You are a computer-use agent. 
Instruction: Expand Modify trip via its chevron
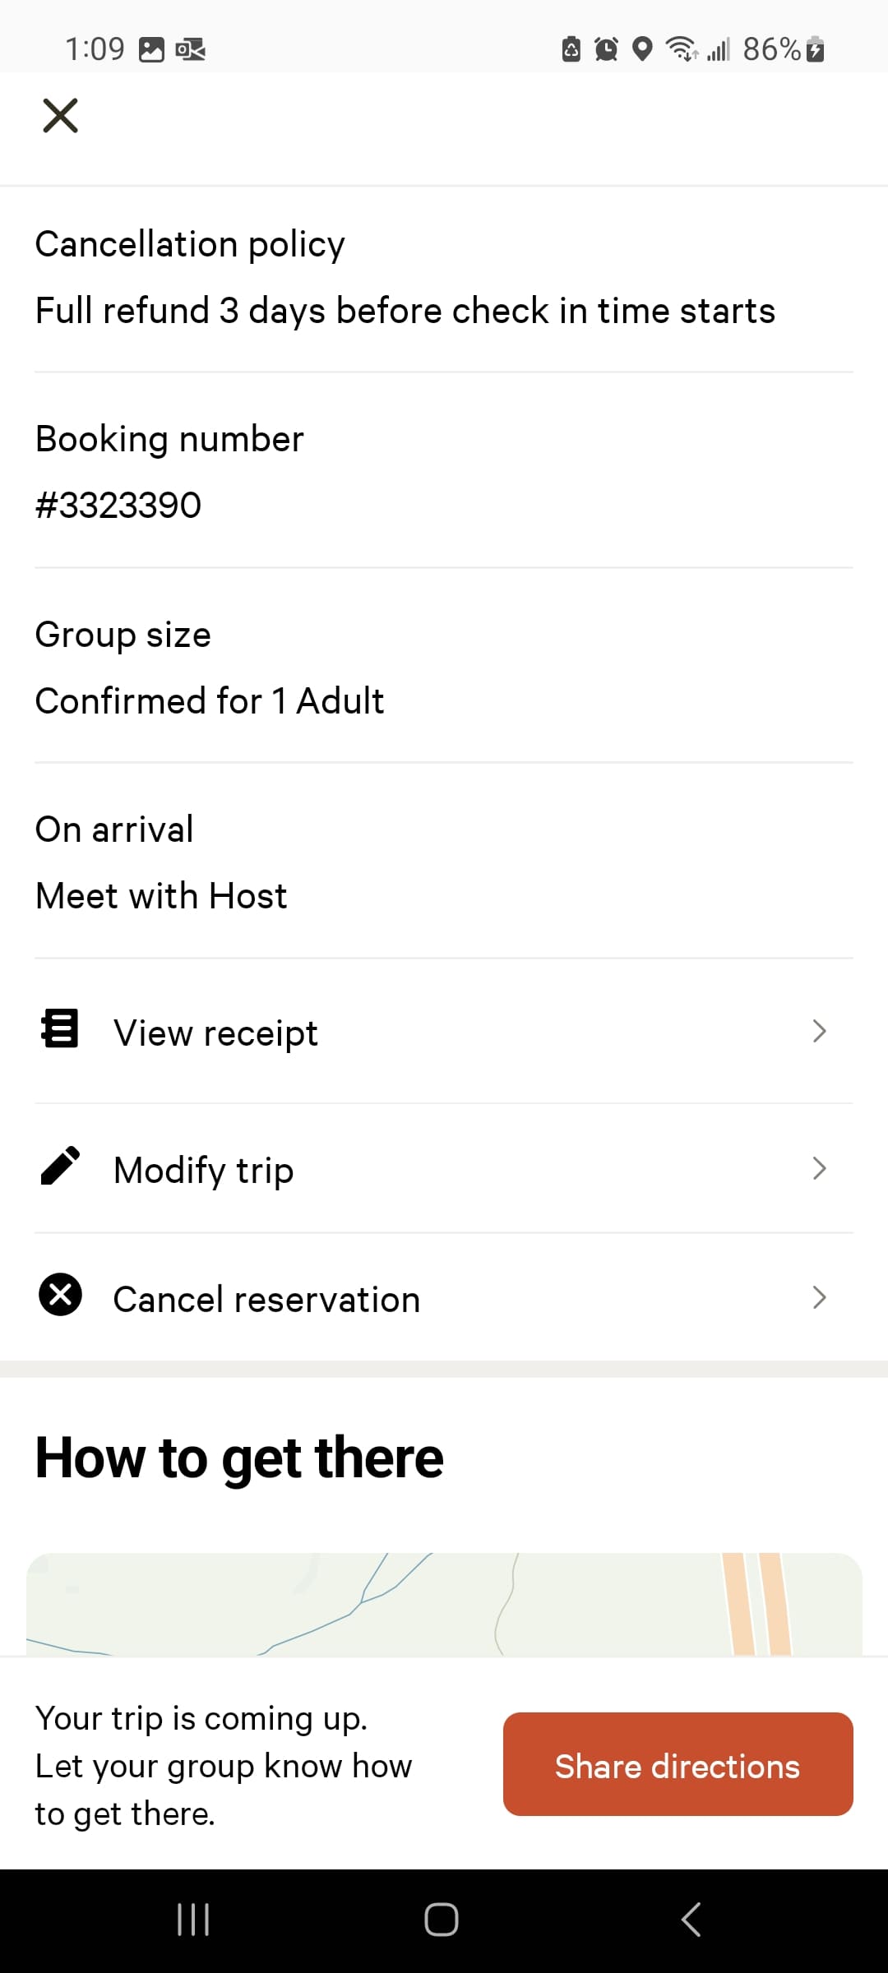(819, 1168)
